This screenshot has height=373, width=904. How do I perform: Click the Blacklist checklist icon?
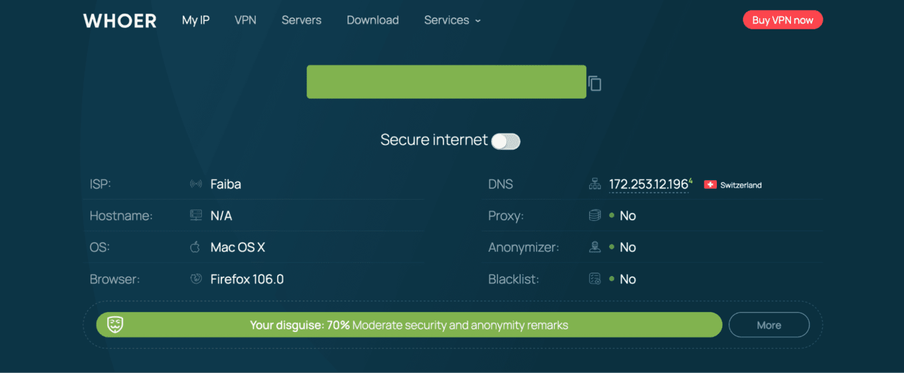pos(594,279)
